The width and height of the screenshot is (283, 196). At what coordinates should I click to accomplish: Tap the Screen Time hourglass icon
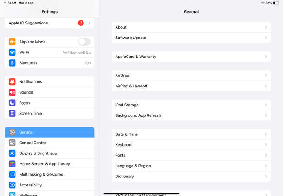coord(12,113)
